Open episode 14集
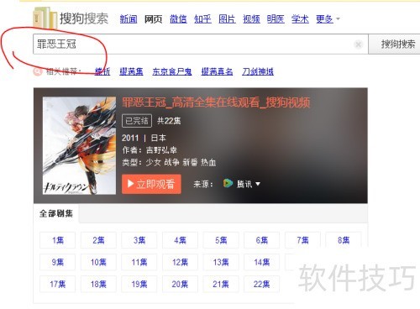 click(x=262, y=262)
